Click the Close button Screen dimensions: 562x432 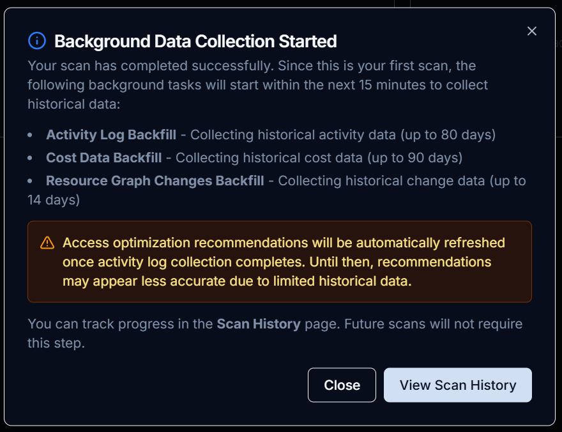342,385
